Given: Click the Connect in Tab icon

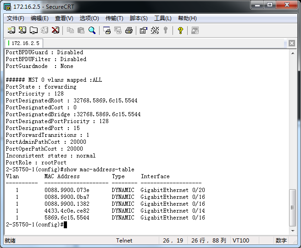Looking at the screenshot, I should pyautogui.click(x=33, y=30).
